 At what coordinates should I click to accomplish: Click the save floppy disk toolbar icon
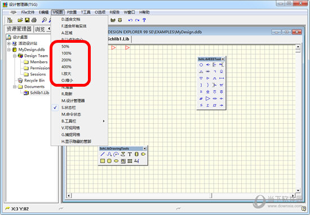[x=27, y=20]
